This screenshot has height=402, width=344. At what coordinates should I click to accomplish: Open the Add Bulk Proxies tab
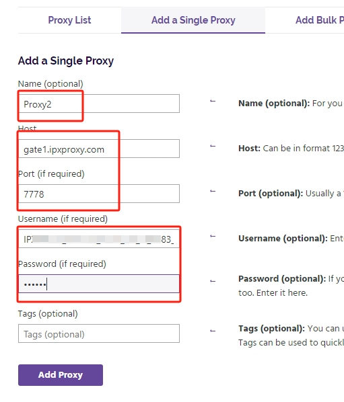coord(319,20)
